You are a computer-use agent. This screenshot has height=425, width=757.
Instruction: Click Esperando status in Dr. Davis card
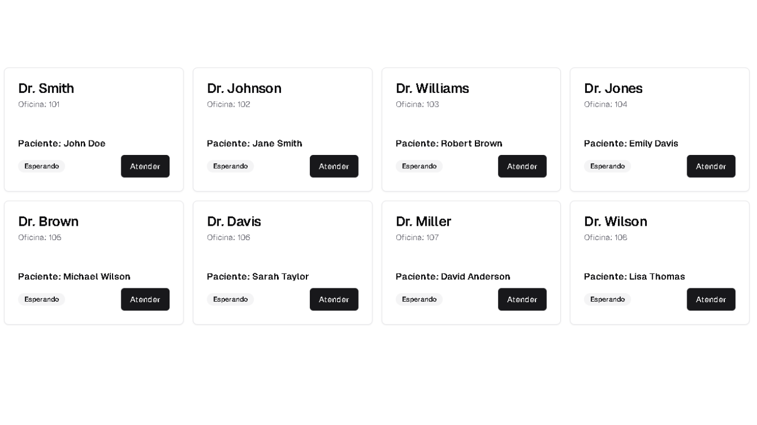[231, 299]
